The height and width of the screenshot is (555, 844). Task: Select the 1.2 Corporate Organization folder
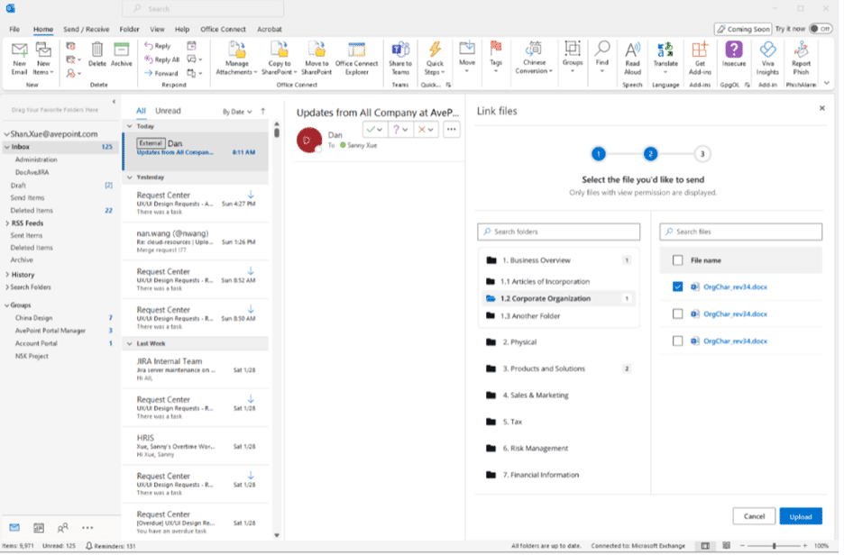pos(558,298)
